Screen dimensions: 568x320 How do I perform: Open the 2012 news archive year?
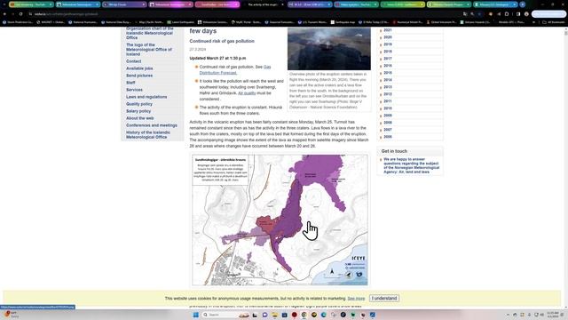pyautogui.click(x=388, y=94)
